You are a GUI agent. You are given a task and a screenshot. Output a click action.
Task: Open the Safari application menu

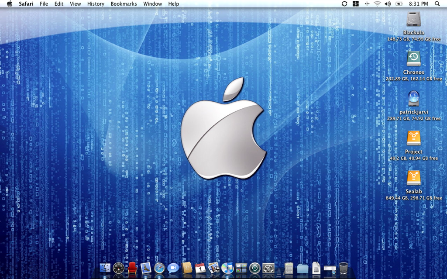pyautogui.click(x=26, y=3)
